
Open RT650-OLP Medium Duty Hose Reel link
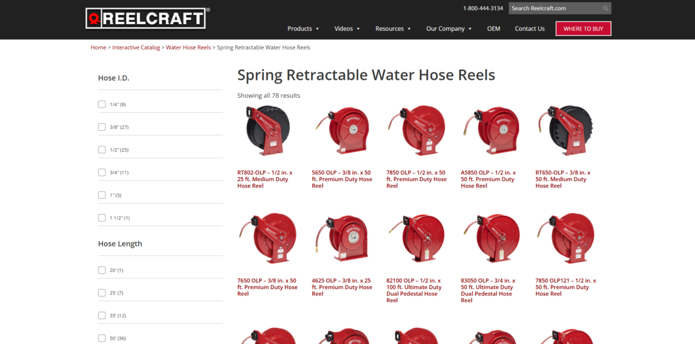click(x=563, y=179)
